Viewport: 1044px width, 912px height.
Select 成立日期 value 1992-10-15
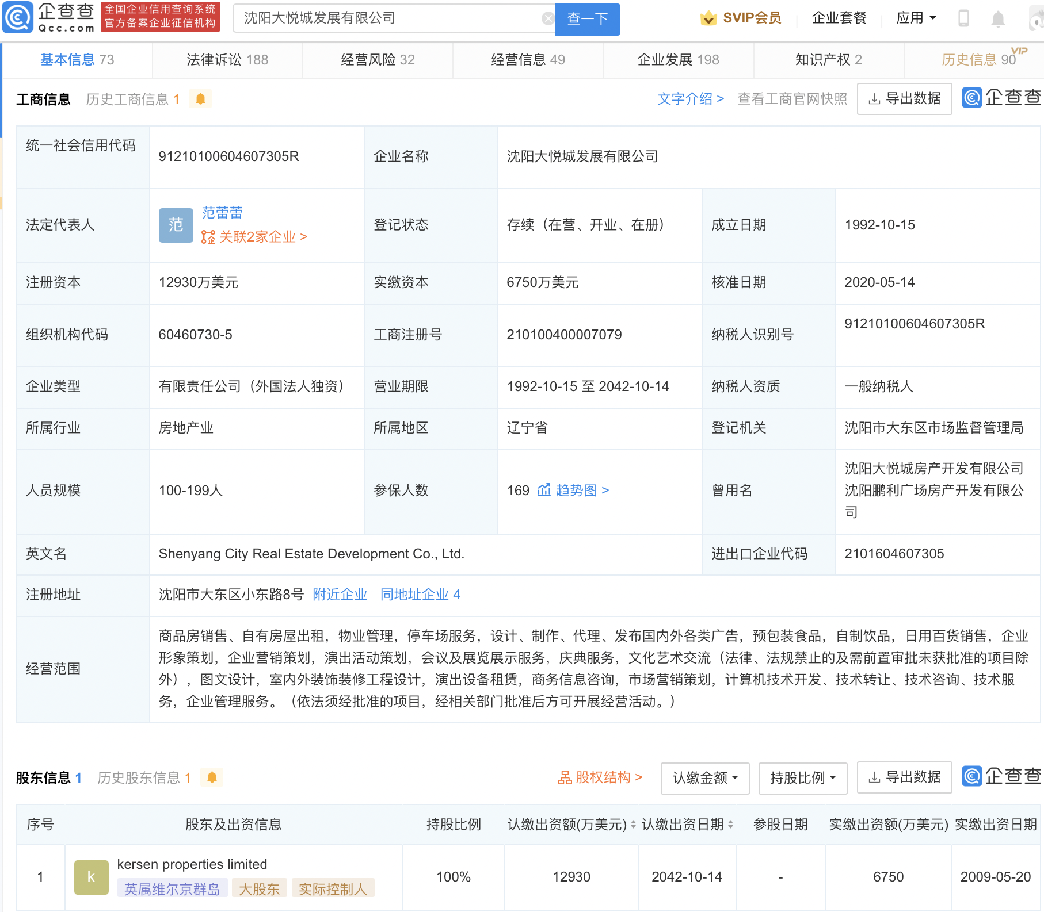[879, 225]
